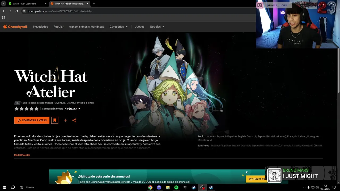Screen dimensions: 340x191
Task: Open the Fantasía genre link
Action: click(x=80, y=103)
